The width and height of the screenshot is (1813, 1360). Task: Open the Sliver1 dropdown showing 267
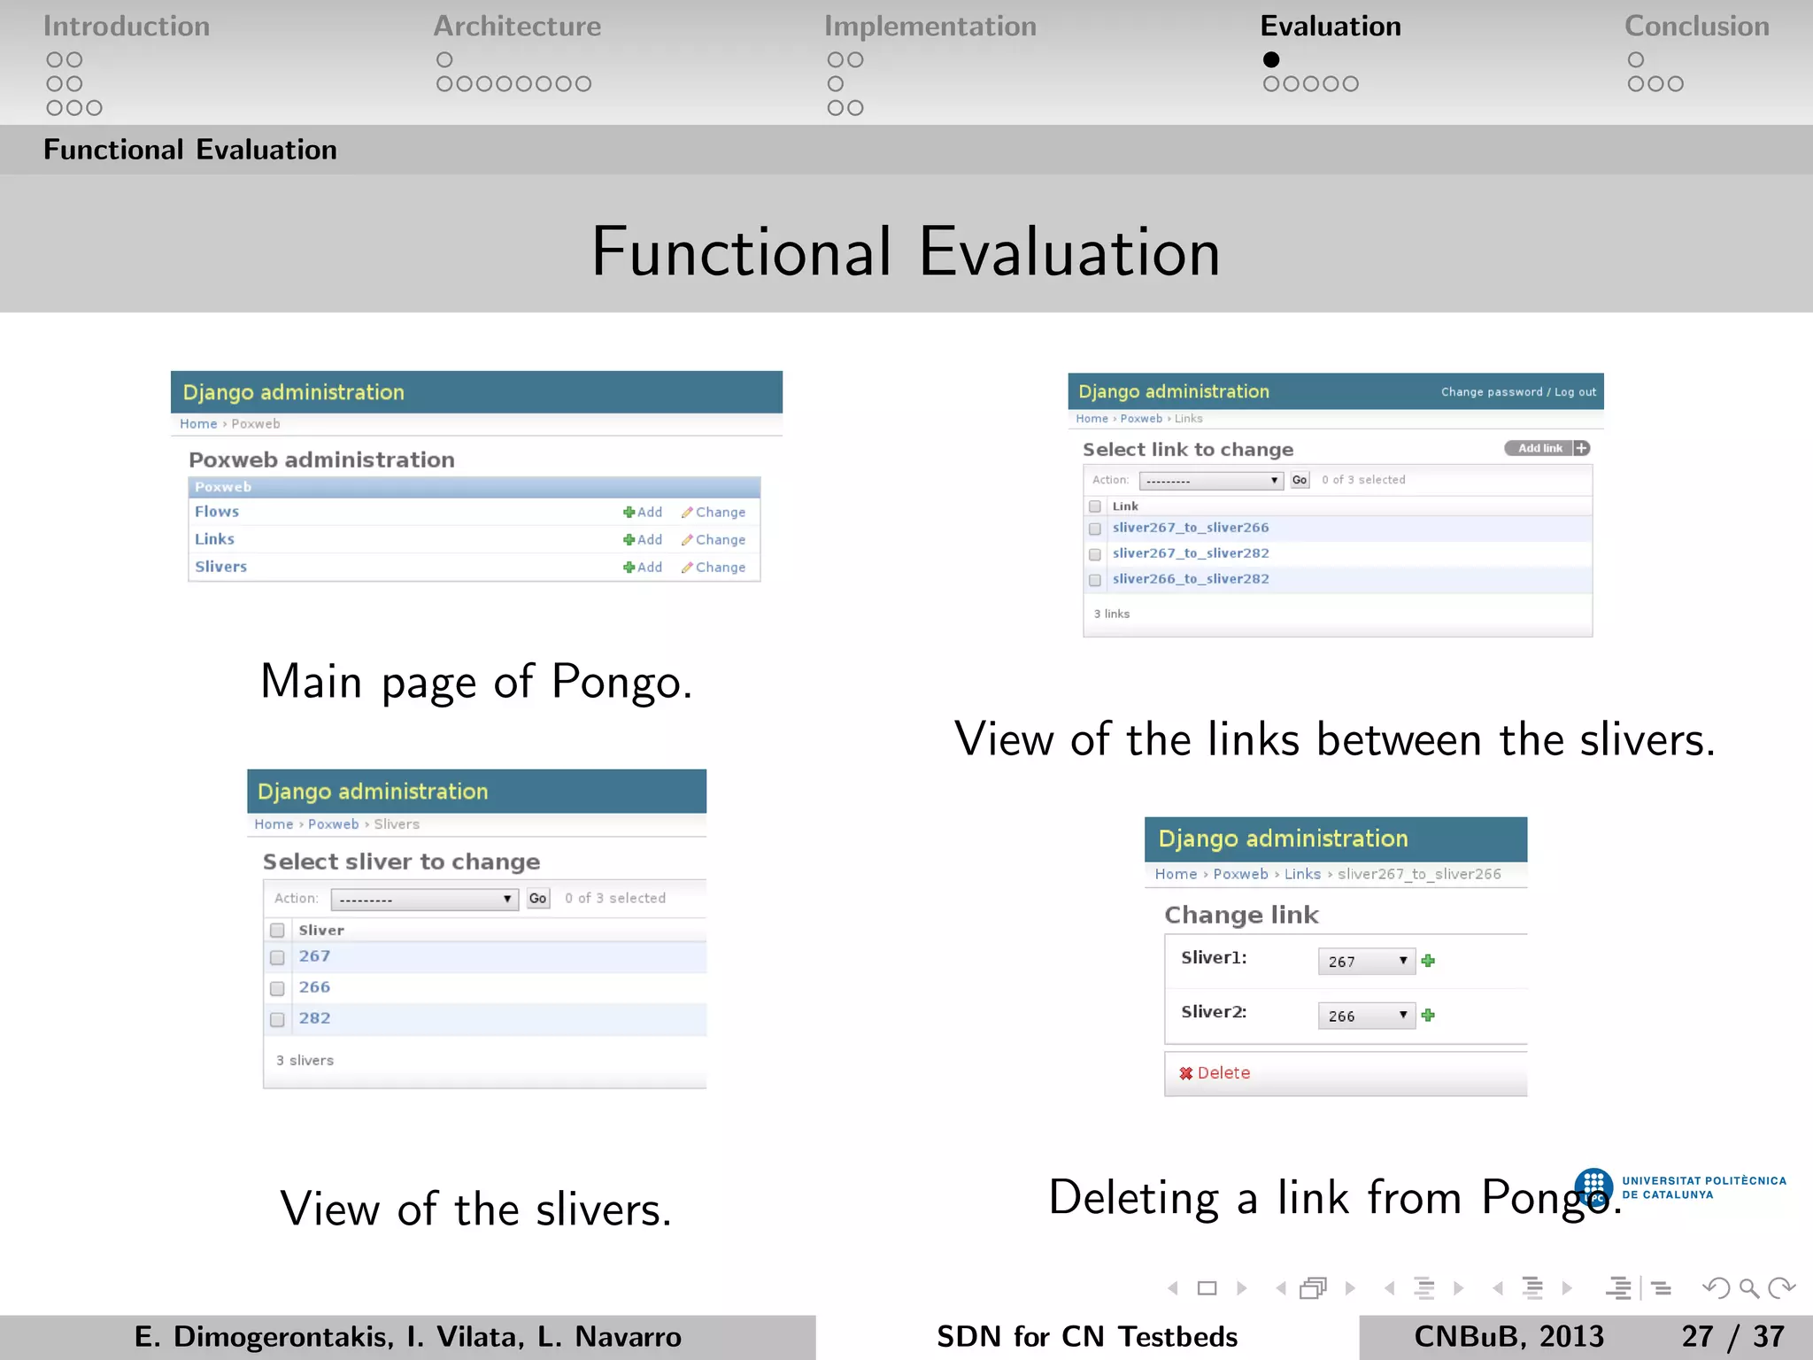pyautogui.click(x=1367, y=962)
